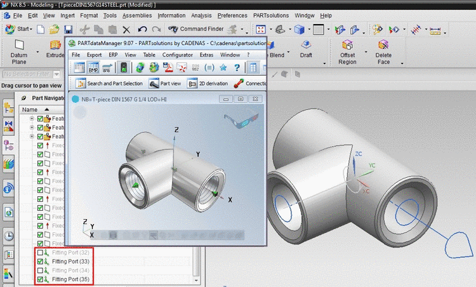Uncheck the Fitting Port (33) checkbox
The width and height of the screenshot is (476, 287).
pos(41,262)
